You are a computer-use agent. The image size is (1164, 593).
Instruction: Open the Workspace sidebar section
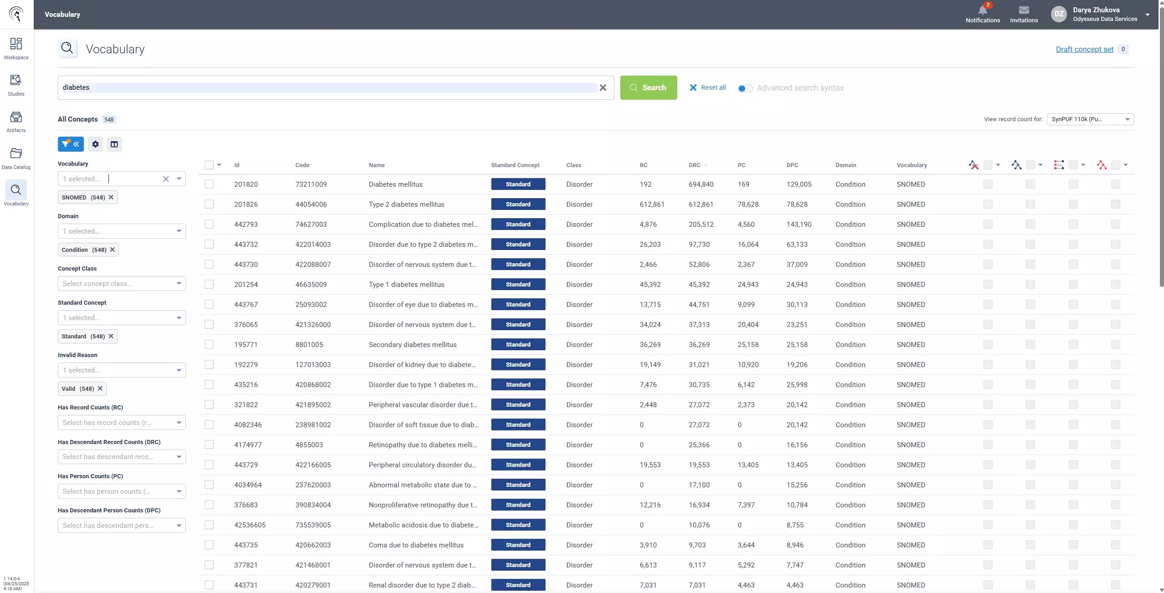[16, 49]
